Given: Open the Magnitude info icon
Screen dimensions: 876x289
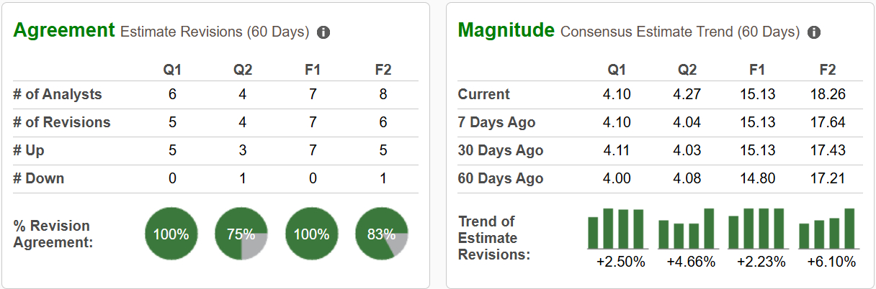Looking at the screenshot, I should pos(814,32).
